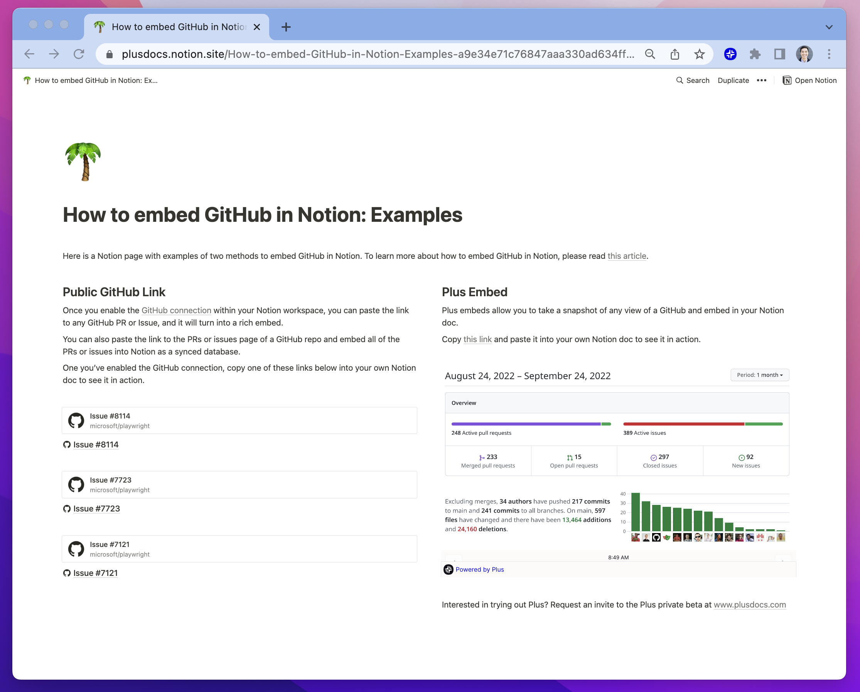Close the How to embed GitHub tab
Screen dimensions: 860x692
(257, 27)
